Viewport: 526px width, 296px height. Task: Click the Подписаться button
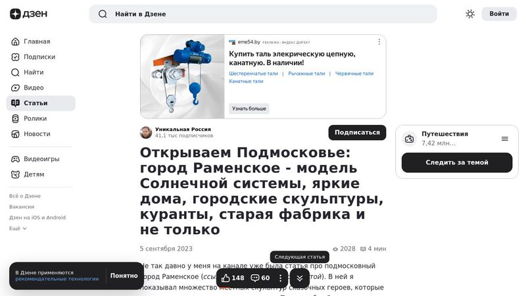coord(357,132)
